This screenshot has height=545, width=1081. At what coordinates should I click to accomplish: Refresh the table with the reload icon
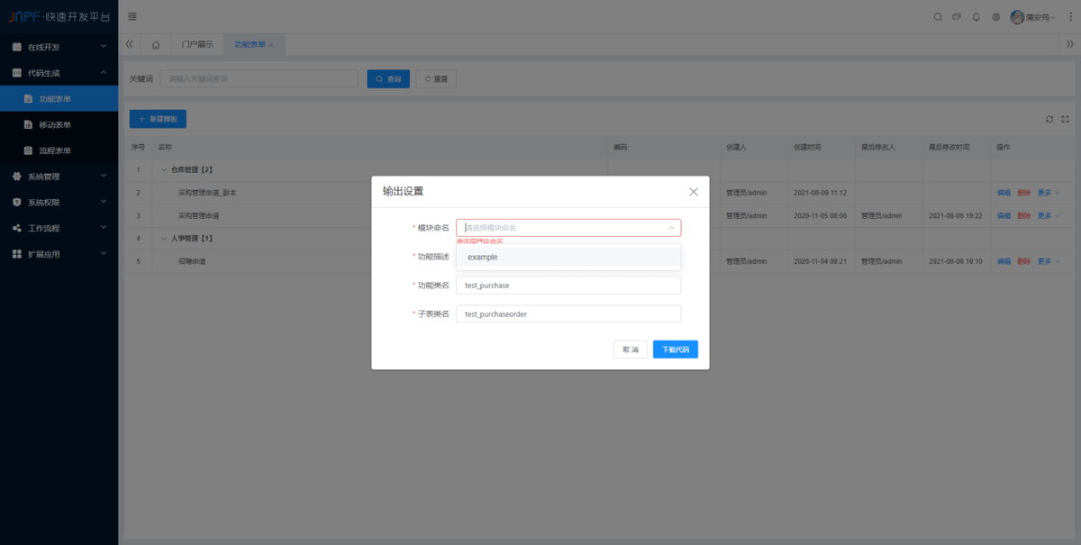[1049, 119]
